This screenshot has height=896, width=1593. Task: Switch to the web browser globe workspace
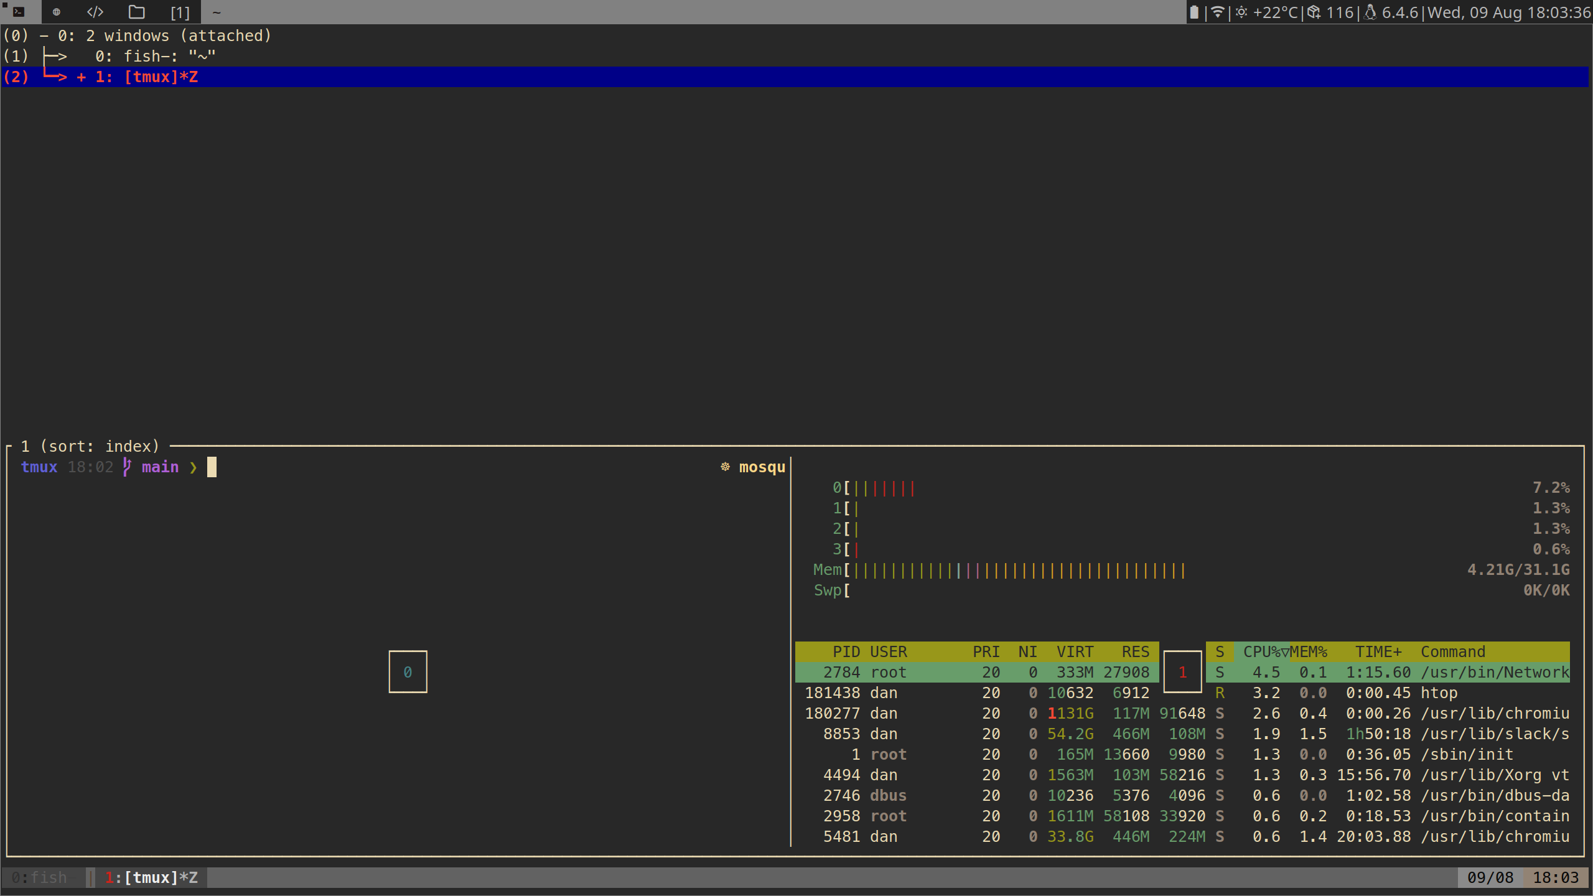click(x=57, y=12)
